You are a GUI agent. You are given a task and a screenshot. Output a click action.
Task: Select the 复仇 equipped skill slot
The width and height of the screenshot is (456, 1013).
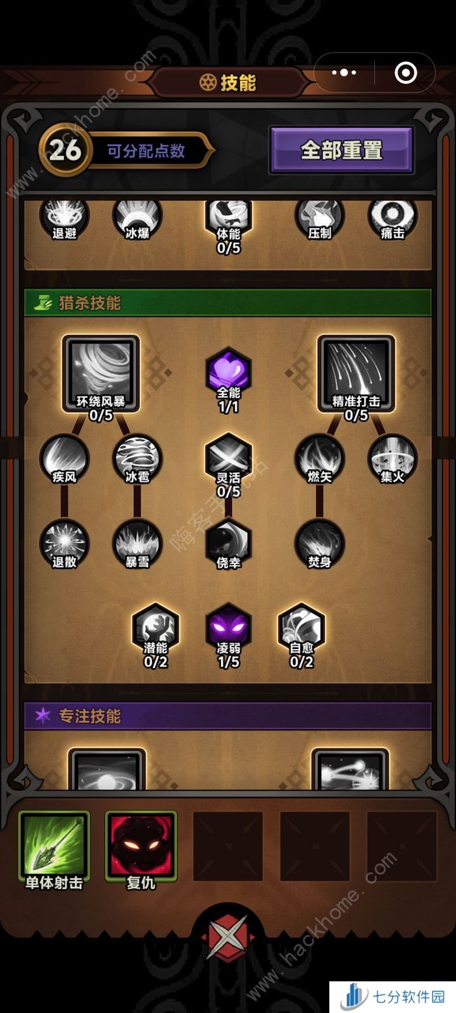(x=141, y=846)
